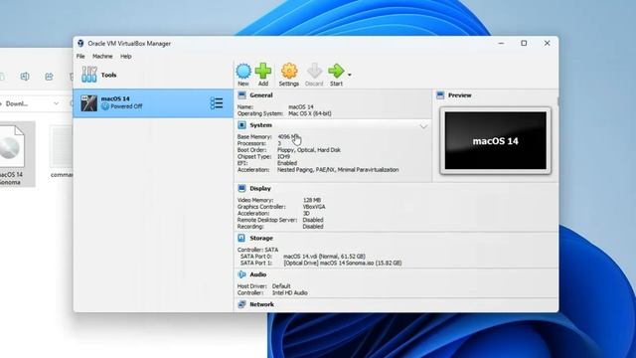Screen dimensions: 636x358
Task: Click the General section icon
Action: 241,95
